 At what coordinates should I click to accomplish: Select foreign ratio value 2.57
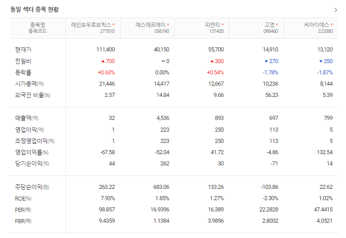110,95
